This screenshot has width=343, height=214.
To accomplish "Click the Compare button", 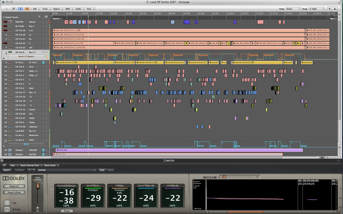I will point(19,170).
